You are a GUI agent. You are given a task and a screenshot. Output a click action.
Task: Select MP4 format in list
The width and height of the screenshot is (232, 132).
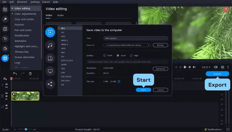click(70, 28)
